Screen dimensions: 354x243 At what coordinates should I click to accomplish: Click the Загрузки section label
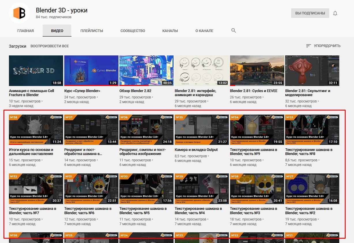tap(17, 46)
